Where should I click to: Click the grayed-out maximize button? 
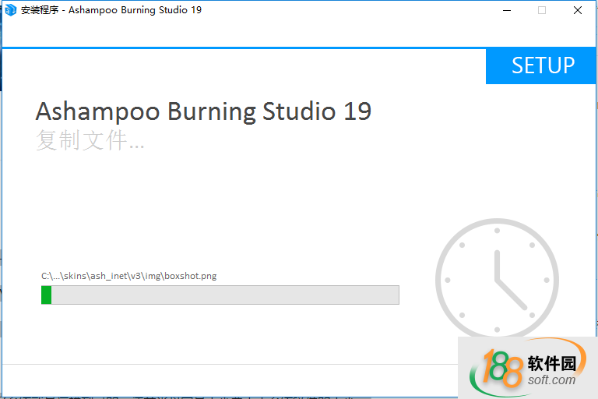(542, 11)
